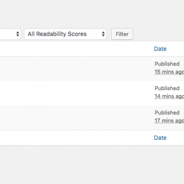Select the first table row published 15 mins ago
The image size is (184, 184).
[92, 69]
